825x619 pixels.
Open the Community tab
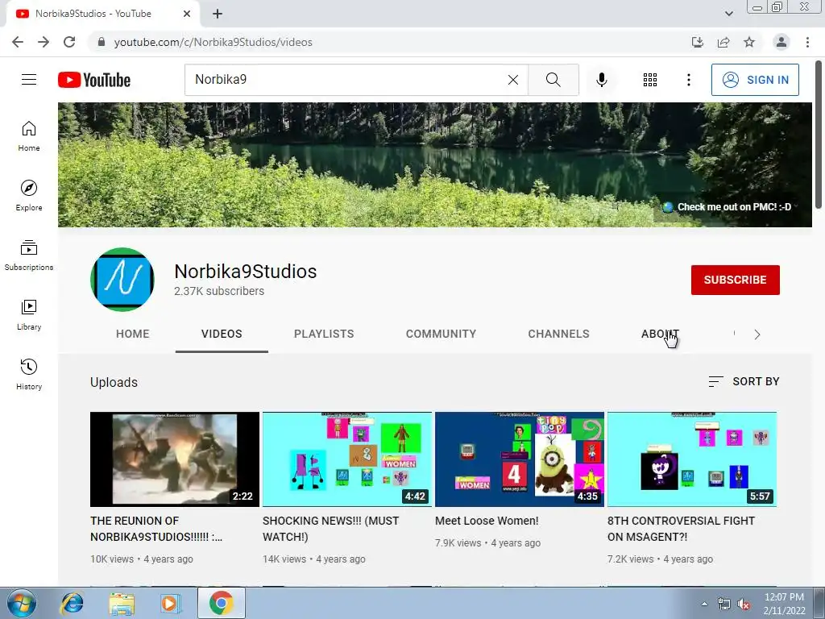[441, 334]
